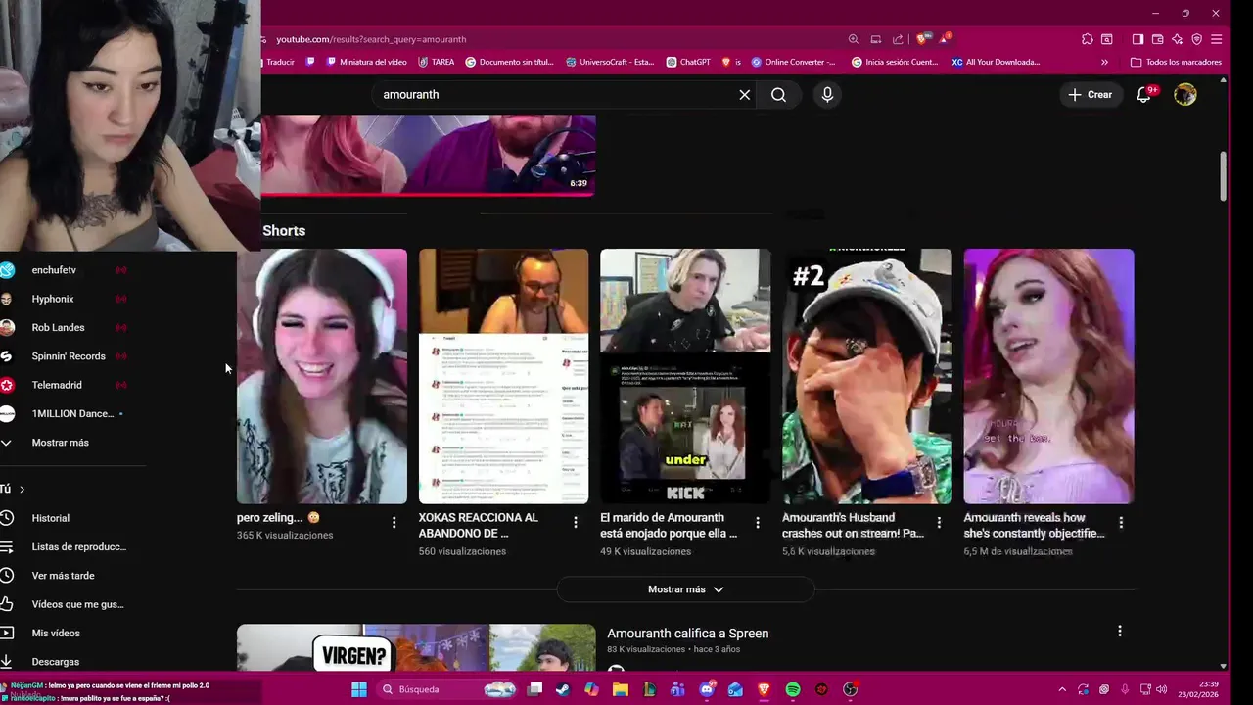Viewport: 1253px width, 705px height.
Task: Start voice search with the microphone
Action: (x=827, y=95)
